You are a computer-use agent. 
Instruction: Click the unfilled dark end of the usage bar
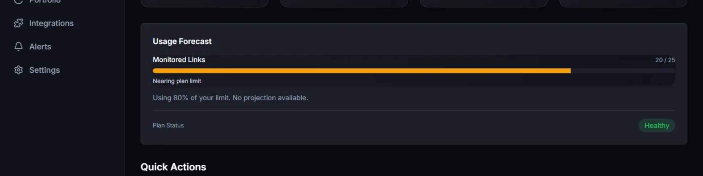click(622, 71)
